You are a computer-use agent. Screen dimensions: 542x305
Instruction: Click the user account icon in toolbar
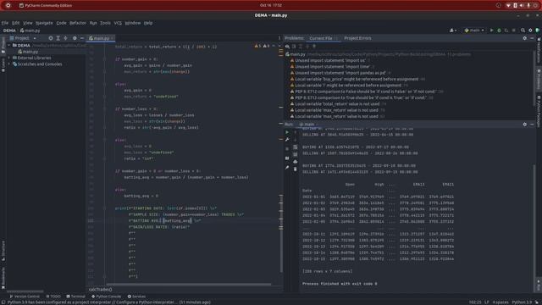pyautogui.click(x=452, y=30)
